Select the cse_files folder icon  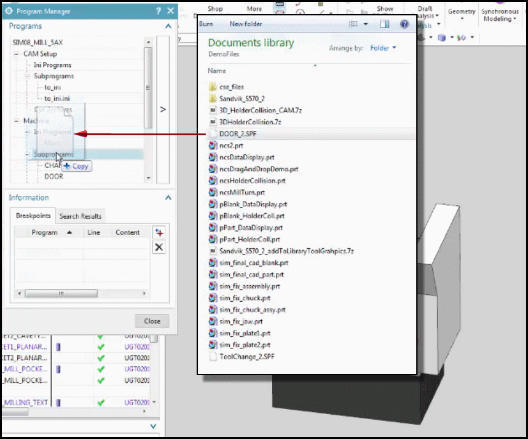click(213, 87)
